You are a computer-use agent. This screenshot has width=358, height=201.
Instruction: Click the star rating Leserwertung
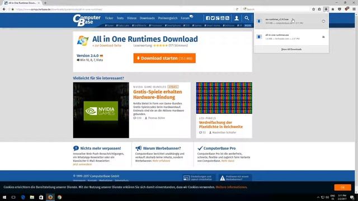pos(161,45)
